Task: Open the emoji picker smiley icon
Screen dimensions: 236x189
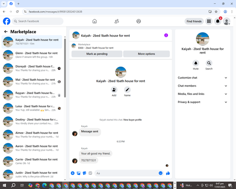Action: pyautogui.click(x=160, y=173)
